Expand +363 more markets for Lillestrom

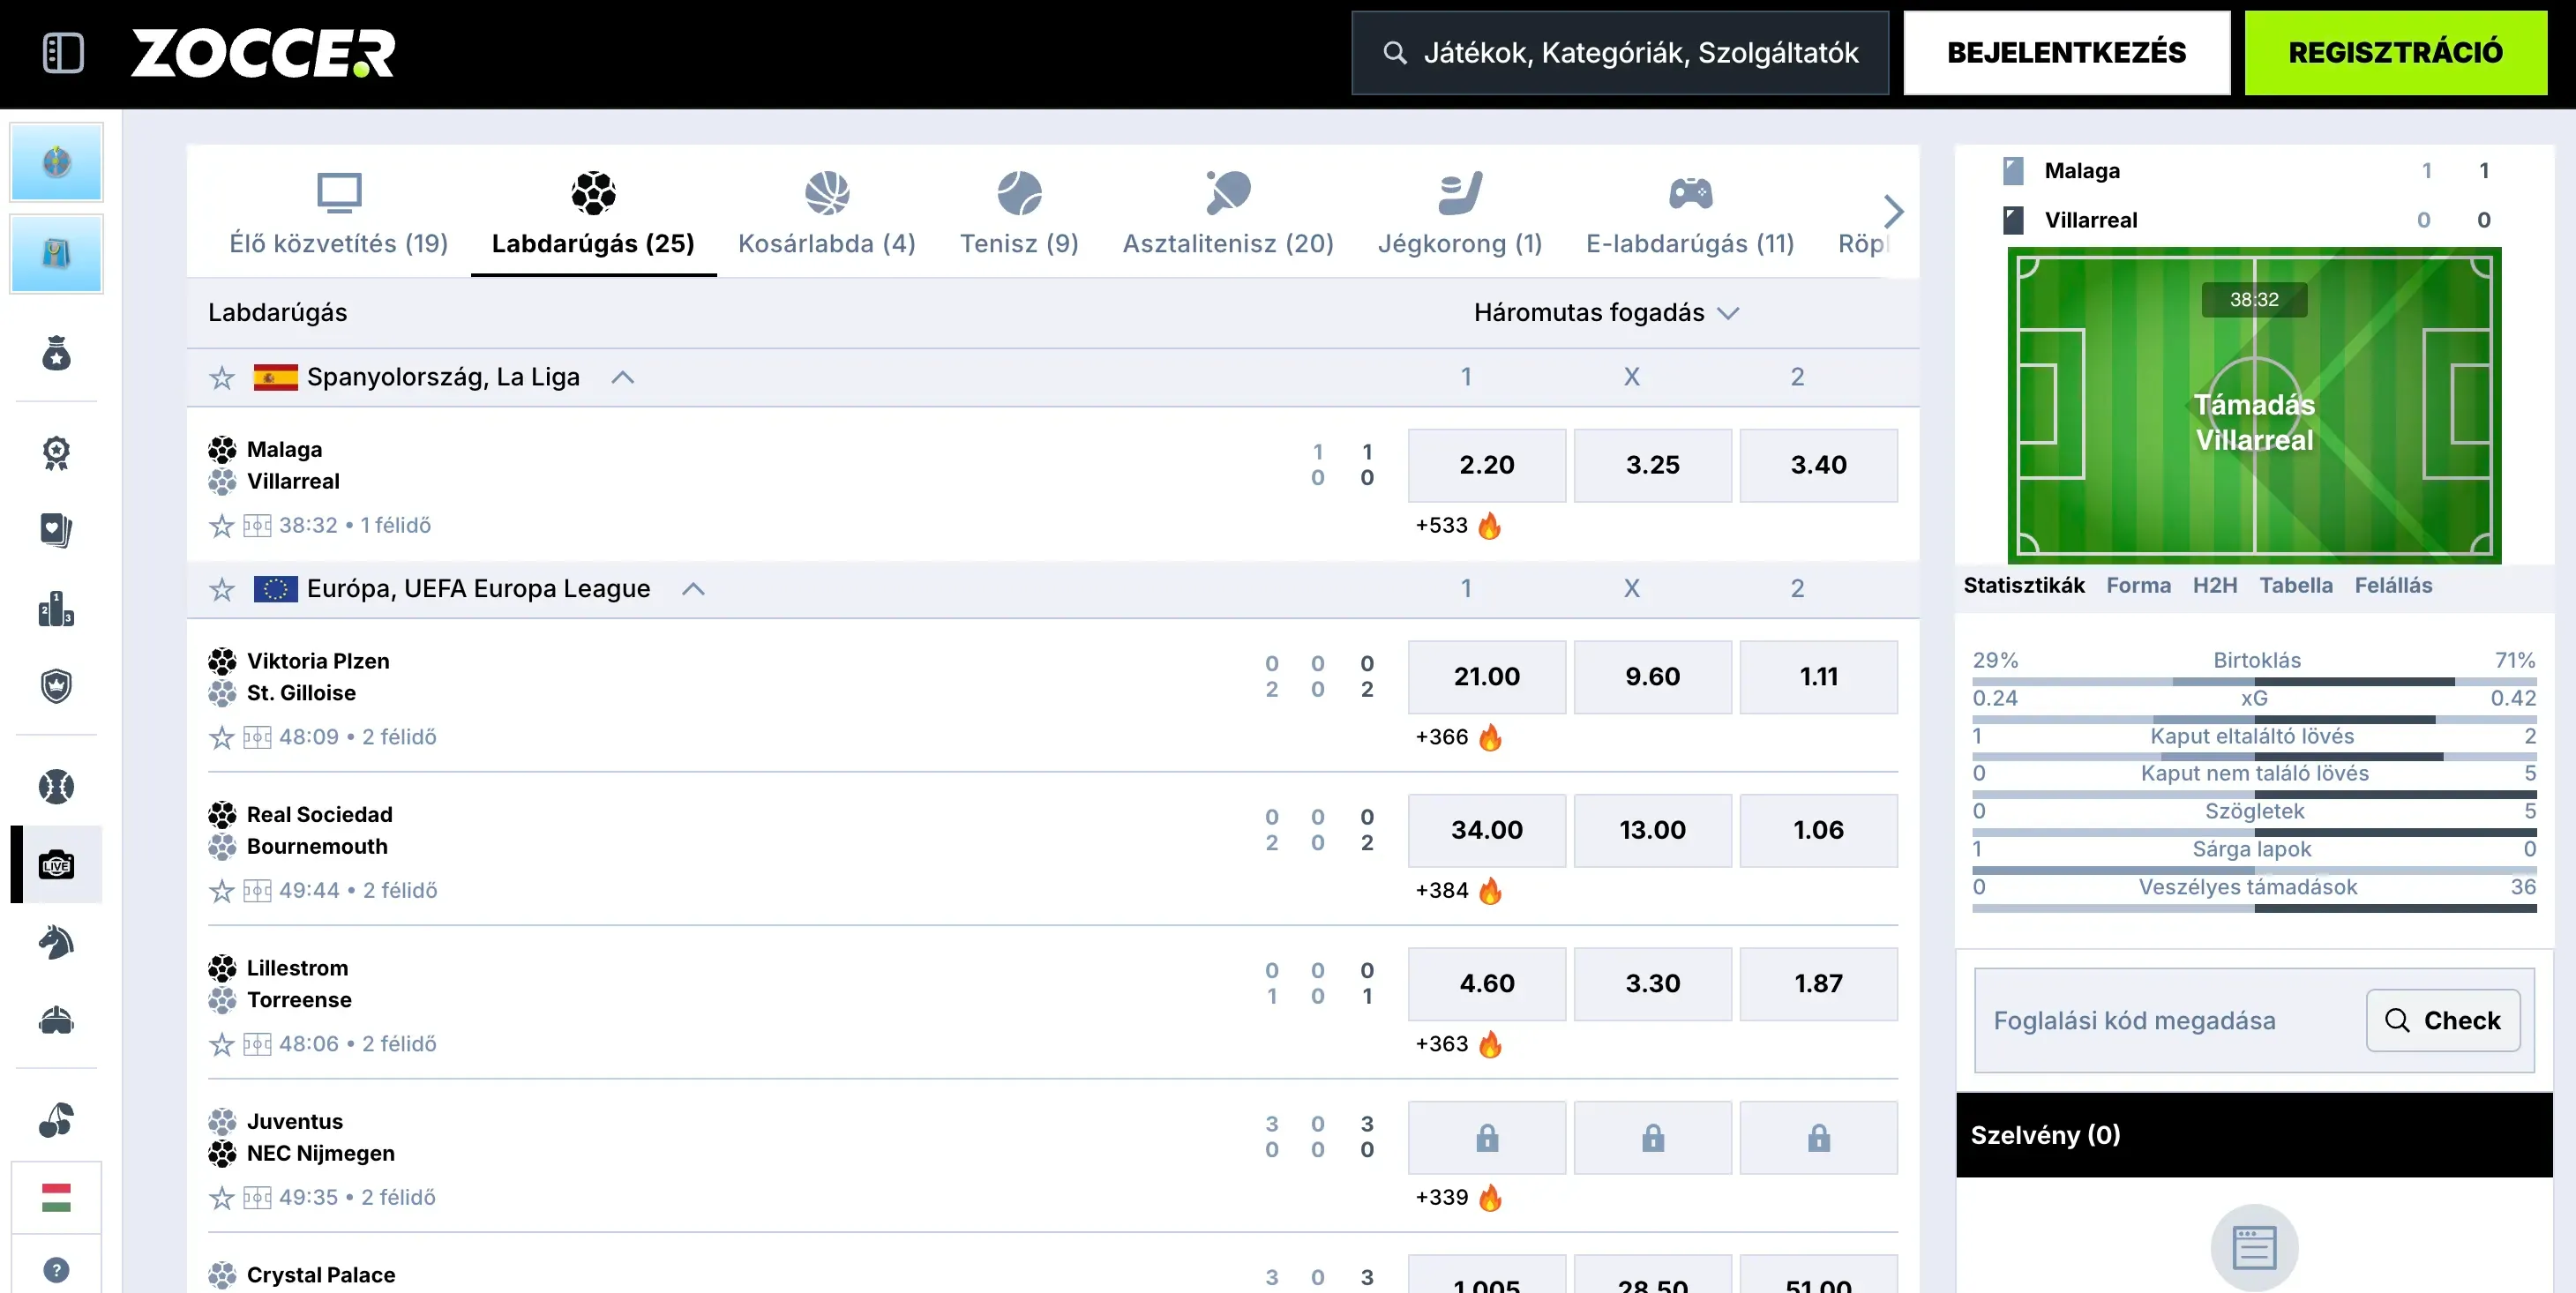(x=1442, y=1044)
